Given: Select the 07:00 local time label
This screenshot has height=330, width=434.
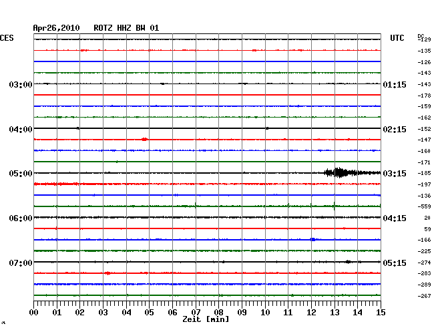Looking at the screenshot, I should point(21,263).
